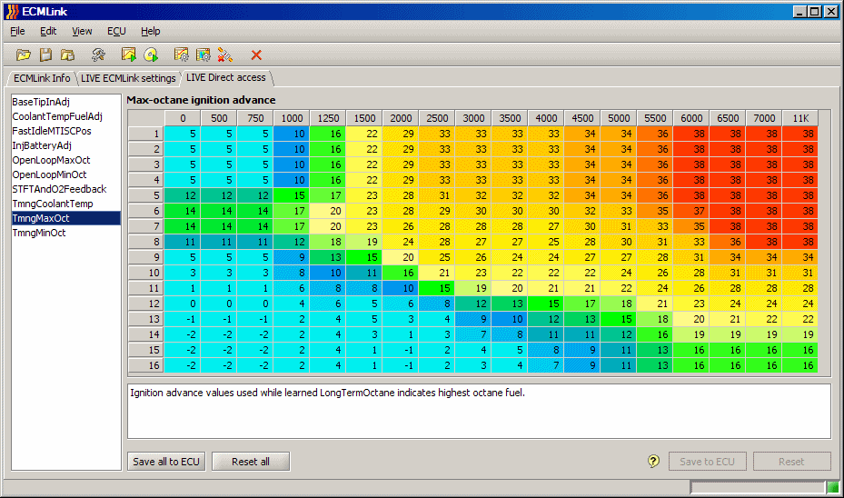Open the View menu
The width and height of the screenshot is (844, 498).
pos(82,31)
